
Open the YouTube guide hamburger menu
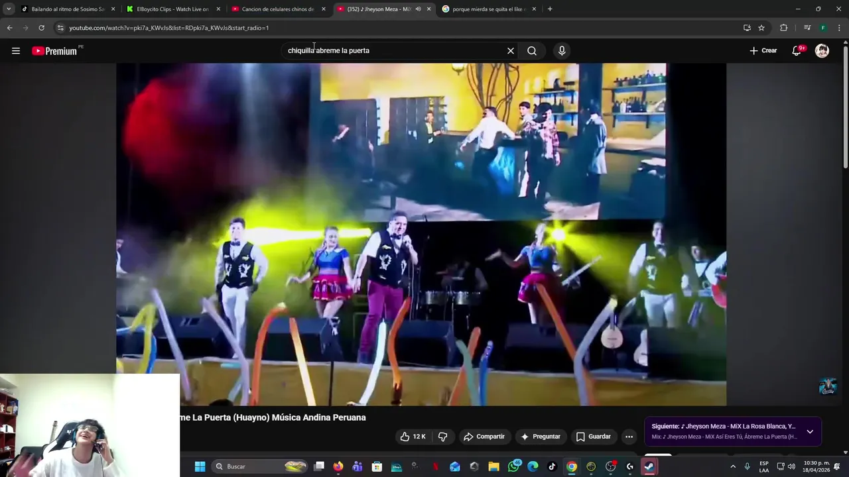[16, 51]
